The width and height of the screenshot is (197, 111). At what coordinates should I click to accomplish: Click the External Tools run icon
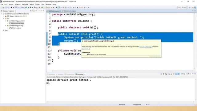point(35,7)
